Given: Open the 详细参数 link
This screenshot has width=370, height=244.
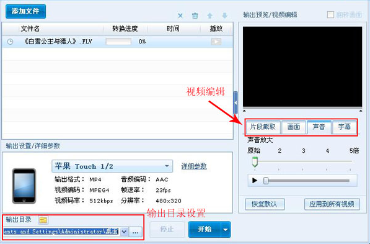Looking at the screenshot, I should [194, 166].
